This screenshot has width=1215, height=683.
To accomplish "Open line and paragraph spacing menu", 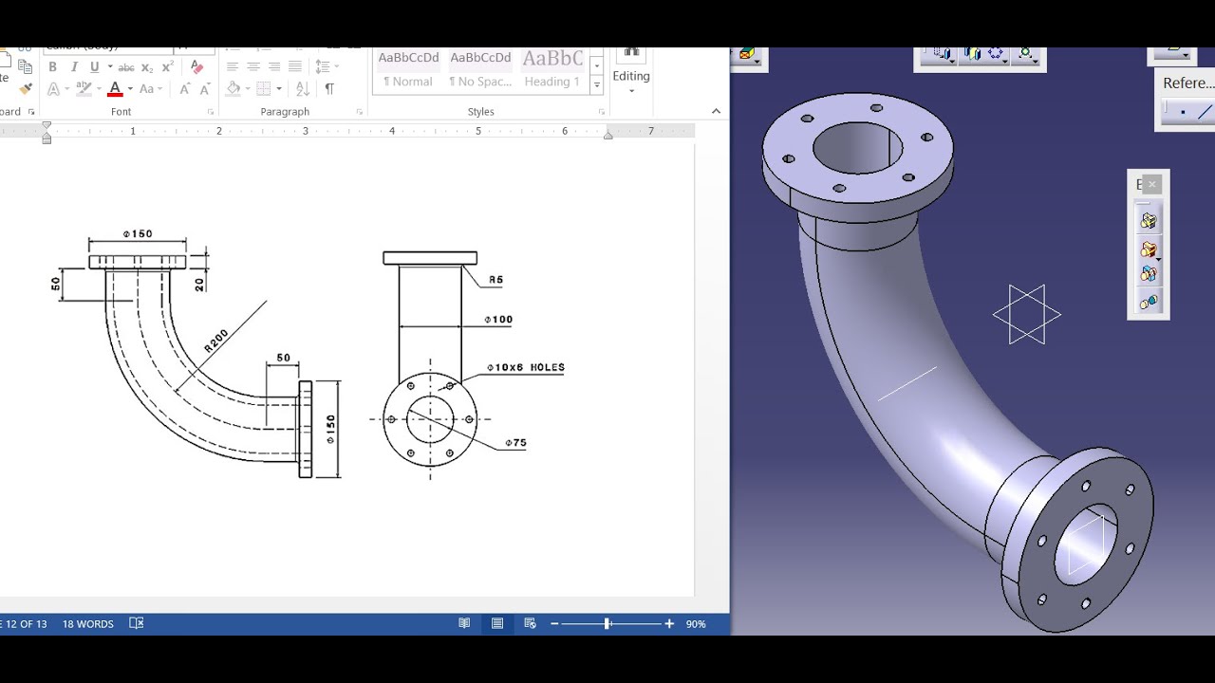I will (x=327, y=66).
